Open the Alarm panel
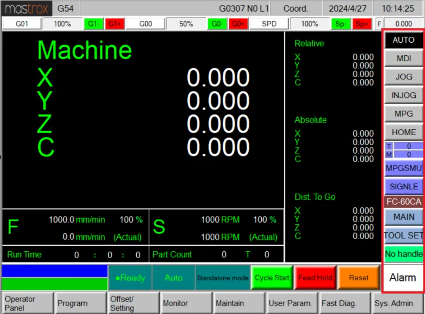425x314 pixels. click(x=403, y=278)
